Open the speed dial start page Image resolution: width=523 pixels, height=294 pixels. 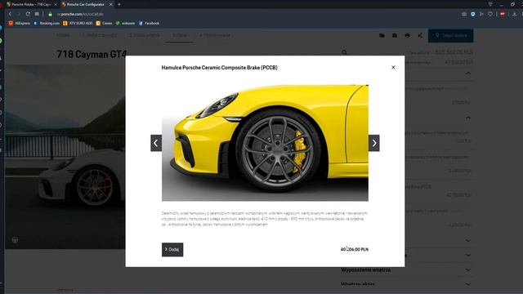point(37,14)
